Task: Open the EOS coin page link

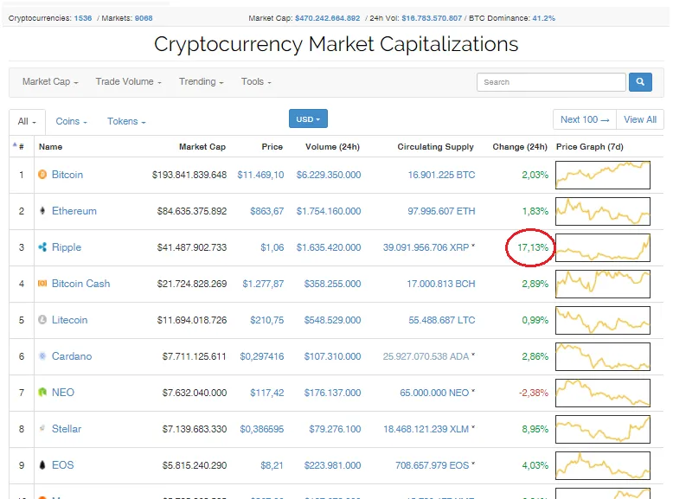Action: click(62, 464)
